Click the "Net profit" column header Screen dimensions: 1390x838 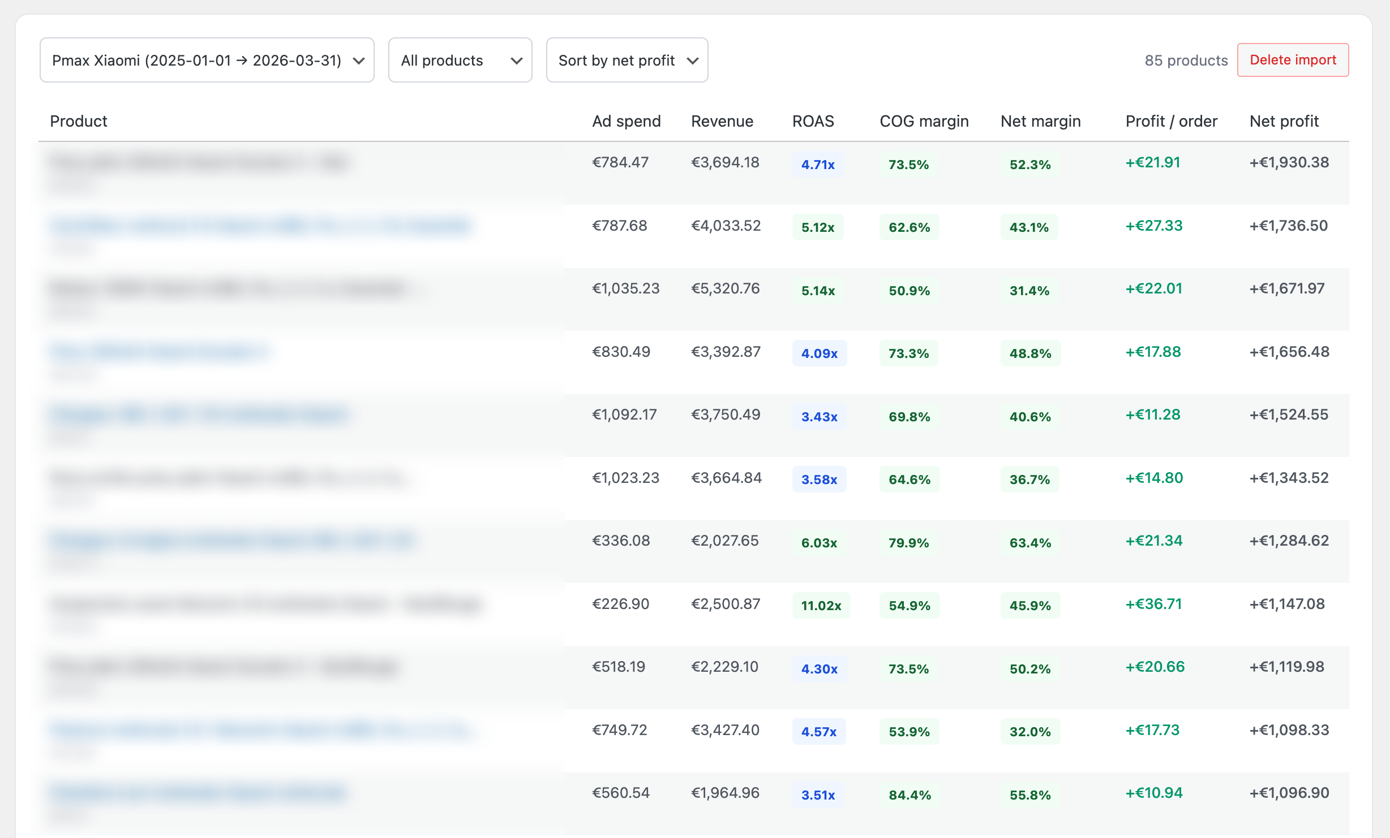point(1284,121)
